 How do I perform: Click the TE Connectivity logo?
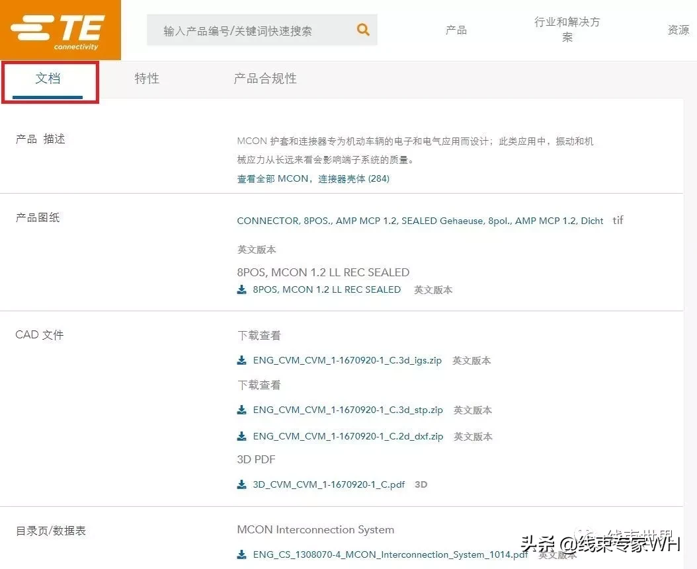click(60, 30)
